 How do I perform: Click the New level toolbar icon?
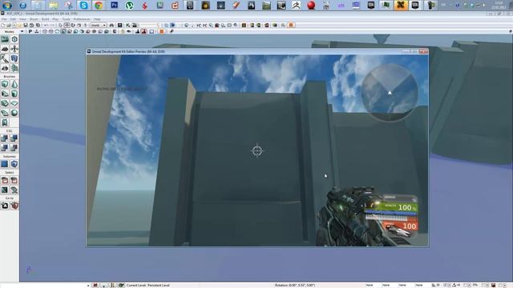[3, 25]
